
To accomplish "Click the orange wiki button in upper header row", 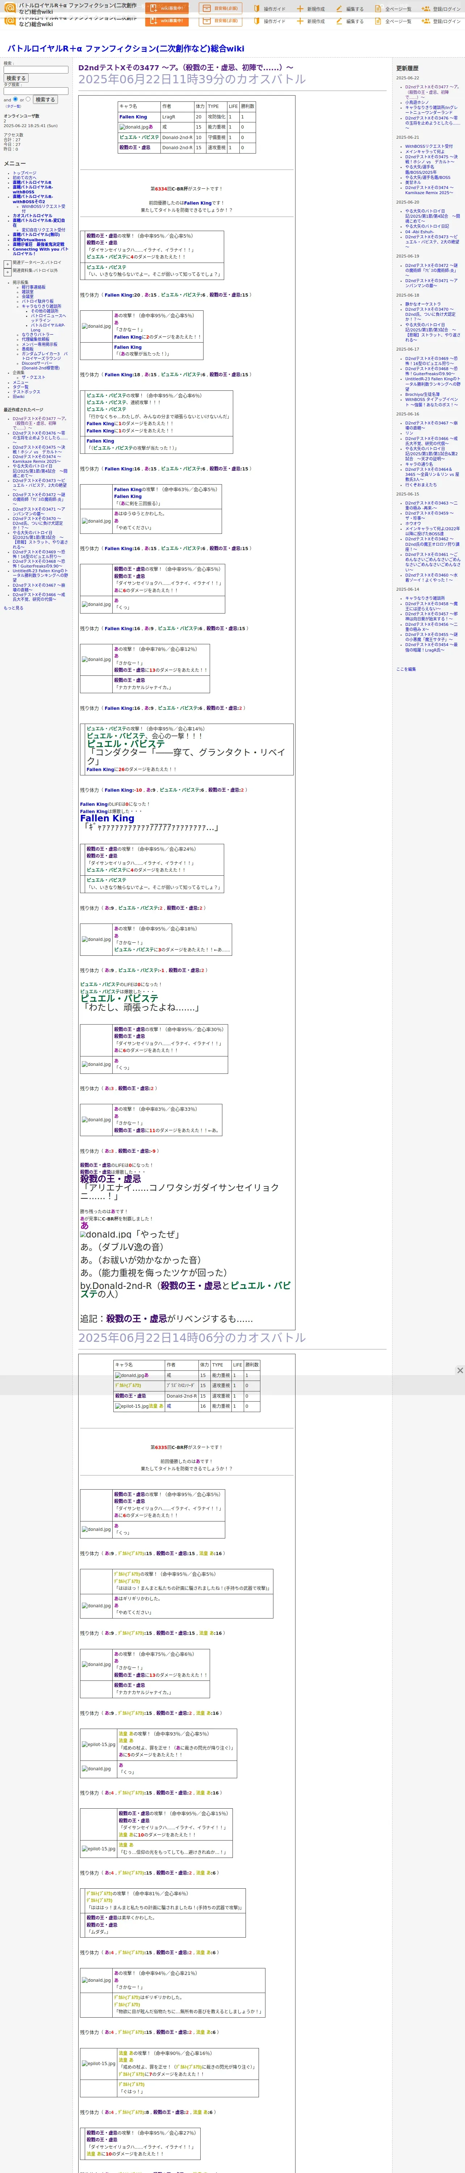I will click(167, 8).
